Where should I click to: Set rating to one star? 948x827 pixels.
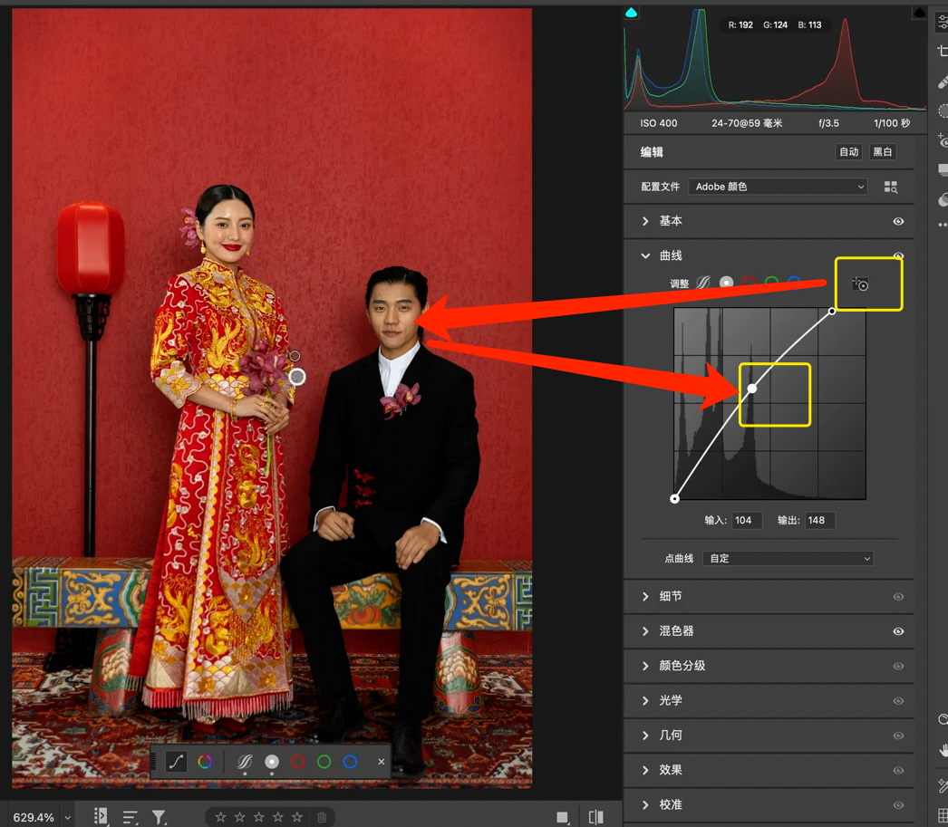220,817
